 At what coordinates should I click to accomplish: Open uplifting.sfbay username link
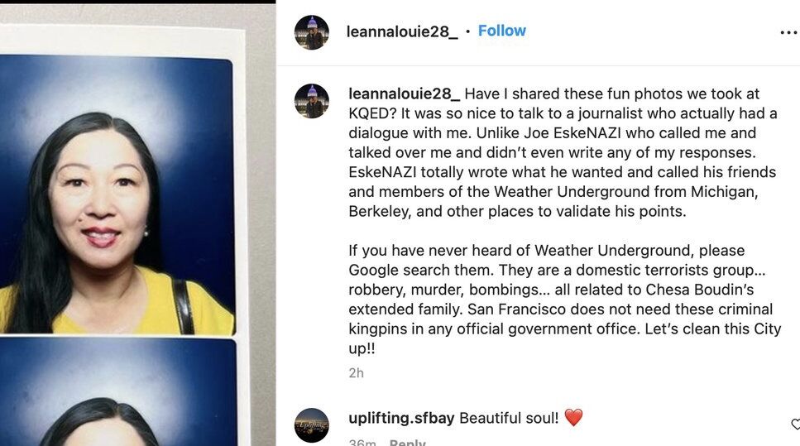tap(401, 418)
